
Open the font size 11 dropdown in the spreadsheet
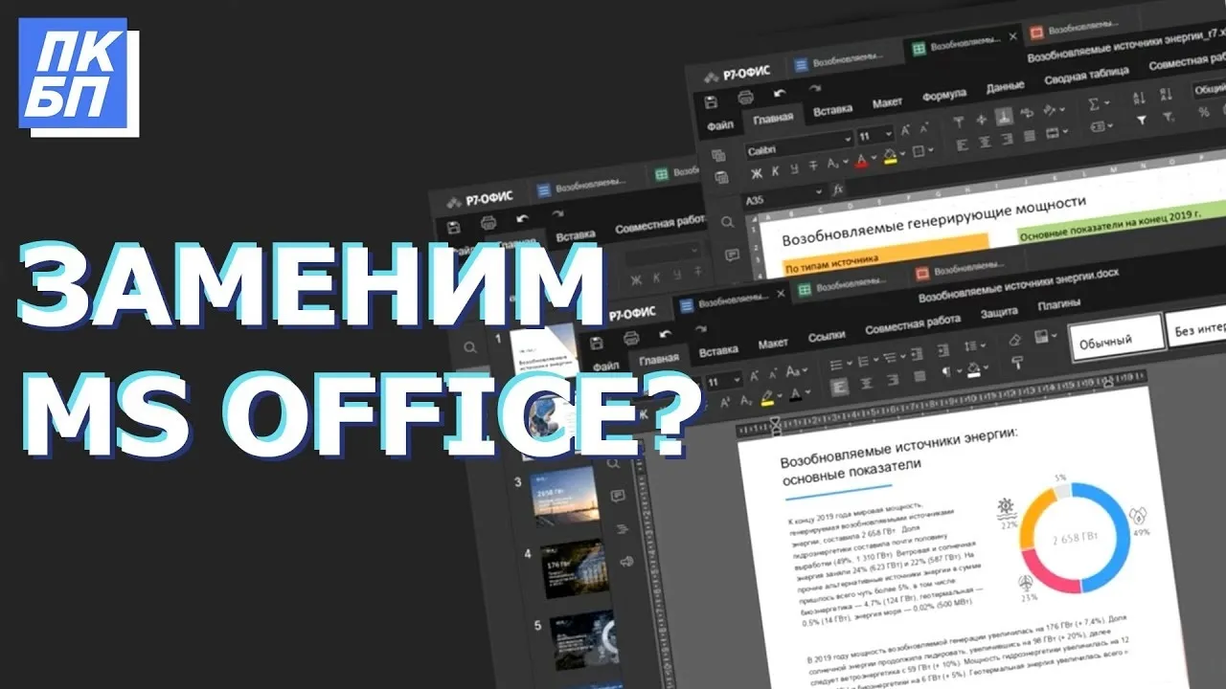point(875,136)
